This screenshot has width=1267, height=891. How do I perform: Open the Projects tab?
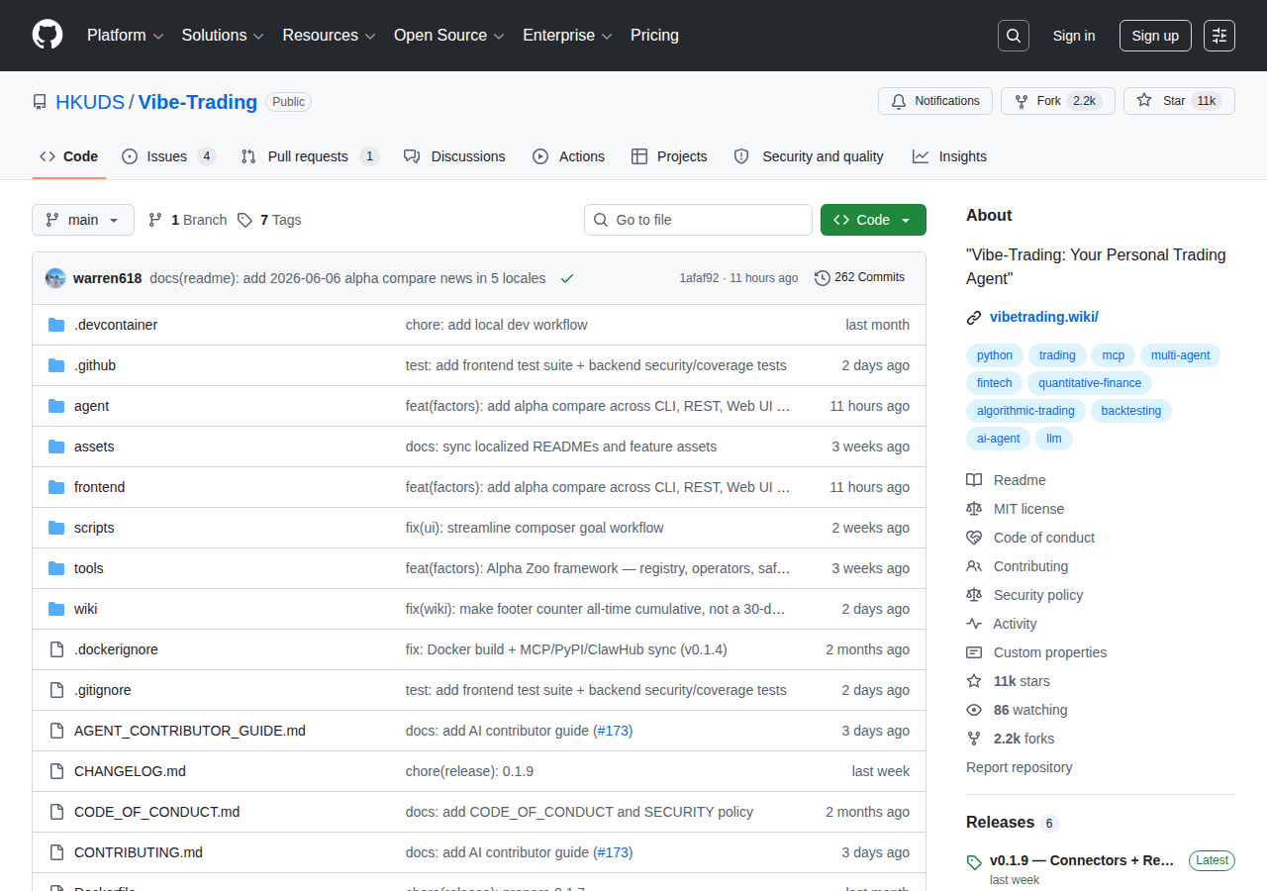click(x=669, y=156)
